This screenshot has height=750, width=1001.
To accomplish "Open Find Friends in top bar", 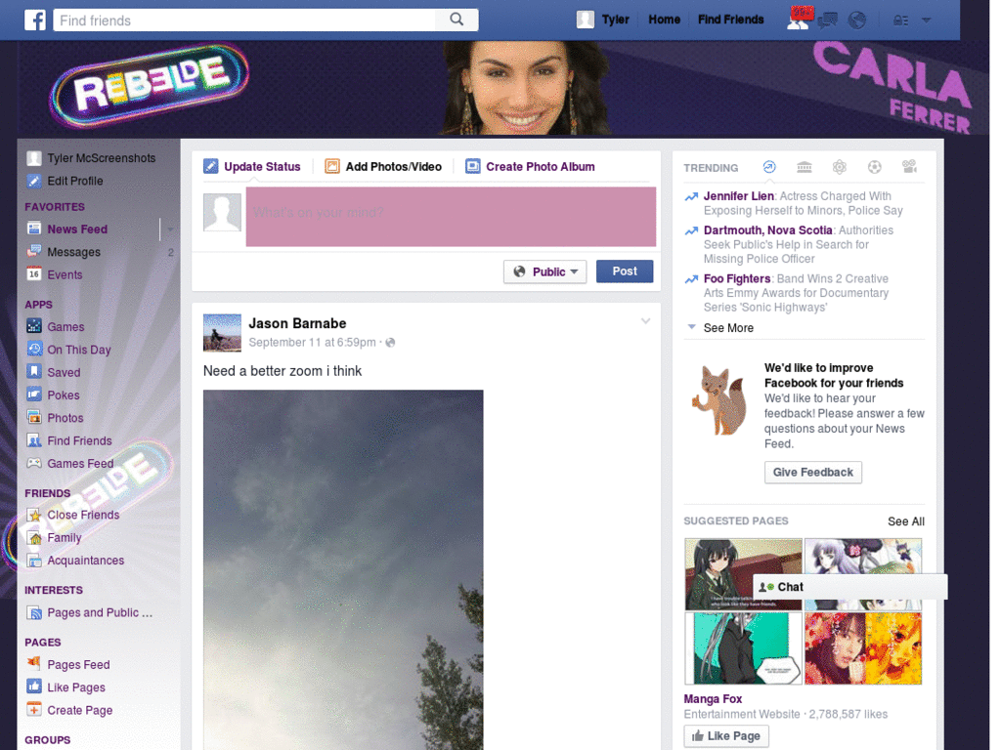I will point(730,20).
